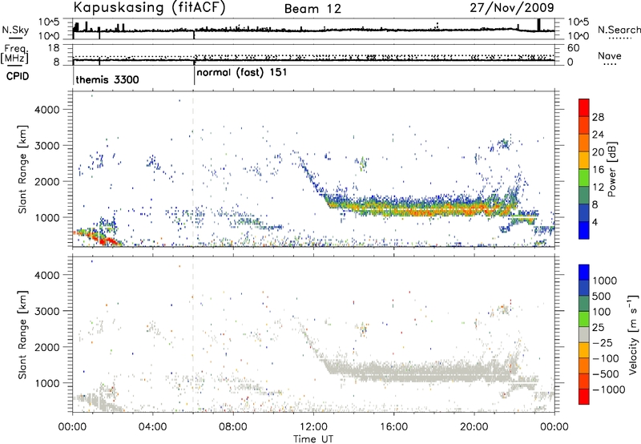
Task: Click the '1000' tick on Velocity colorbar
Action: pos(604,281)
